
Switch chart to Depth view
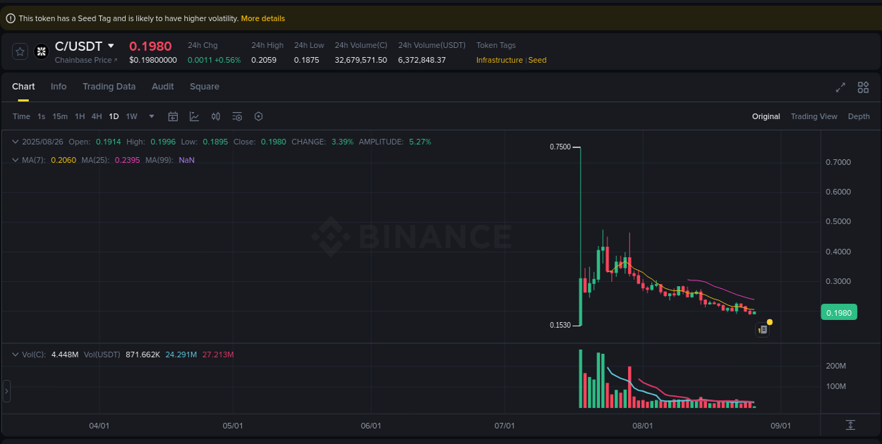click(859, 116)
